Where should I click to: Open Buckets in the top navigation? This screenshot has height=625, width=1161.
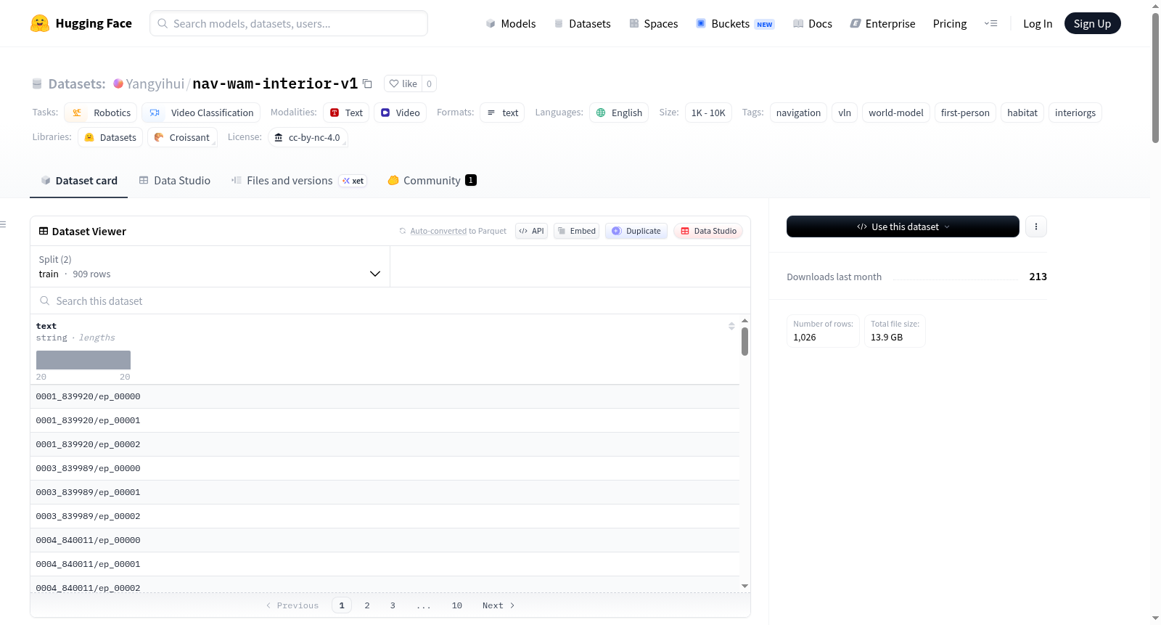pyautogui.click(x=735, y=24)
